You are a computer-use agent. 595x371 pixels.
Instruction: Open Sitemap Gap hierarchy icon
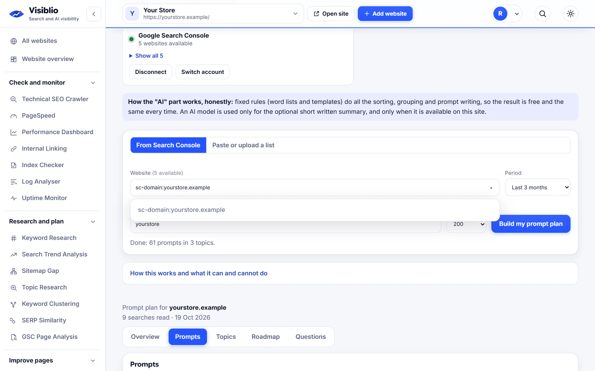coord(13,271)
